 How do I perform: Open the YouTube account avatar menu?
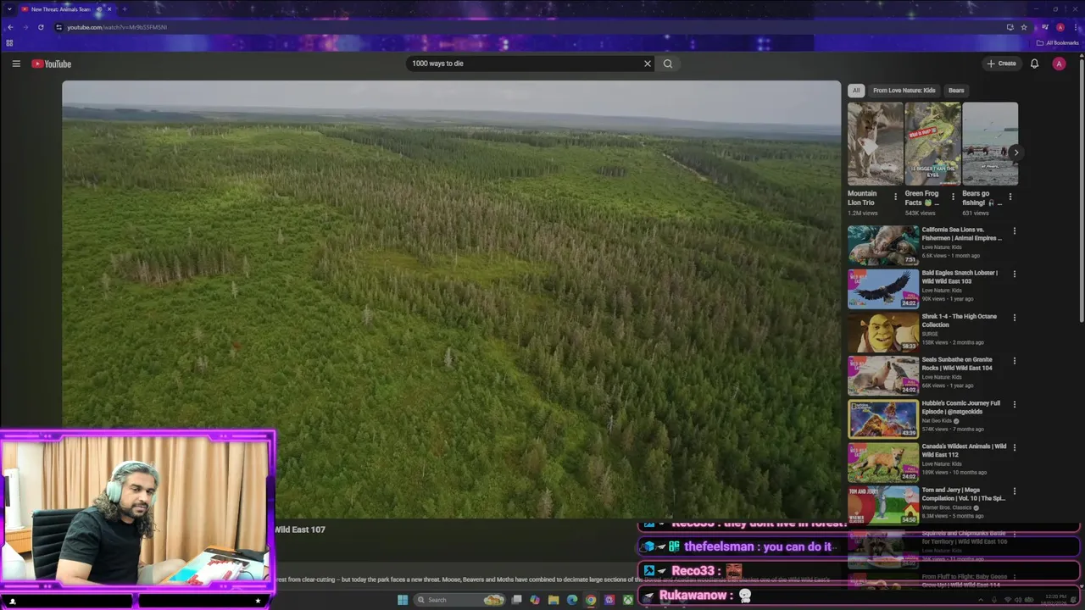(1059, 64)
